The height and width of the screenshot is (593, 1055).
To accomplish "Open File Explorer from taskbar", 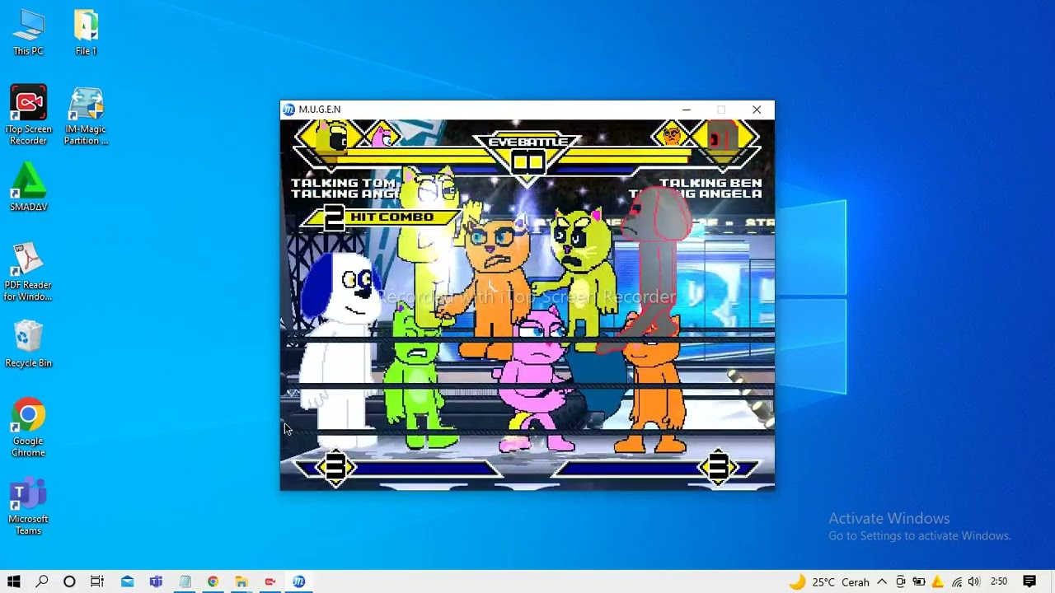I will [241, 581].
